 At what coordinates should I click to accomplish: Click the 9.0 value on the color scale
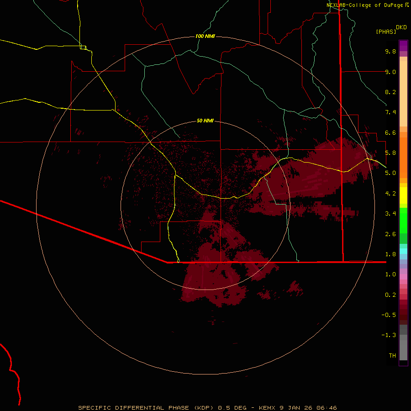(x=390, y=72)
